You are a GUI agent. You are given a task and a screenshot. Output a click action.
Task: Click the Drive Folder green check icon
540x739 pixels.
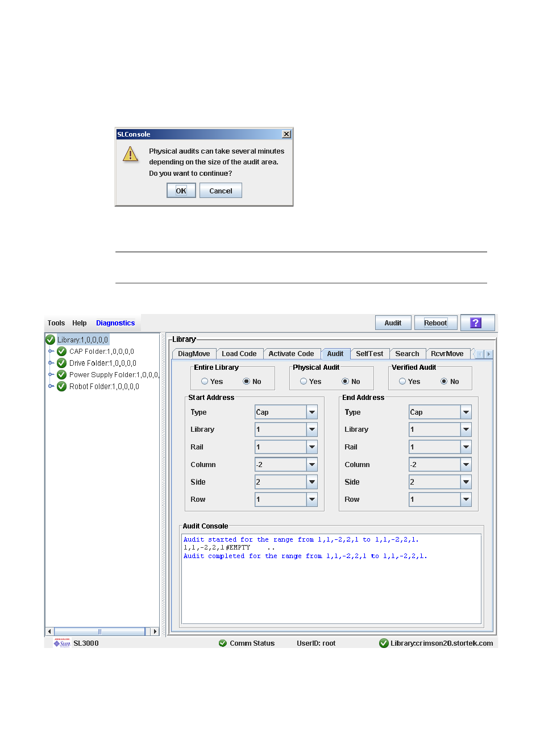tap(62, 363)
